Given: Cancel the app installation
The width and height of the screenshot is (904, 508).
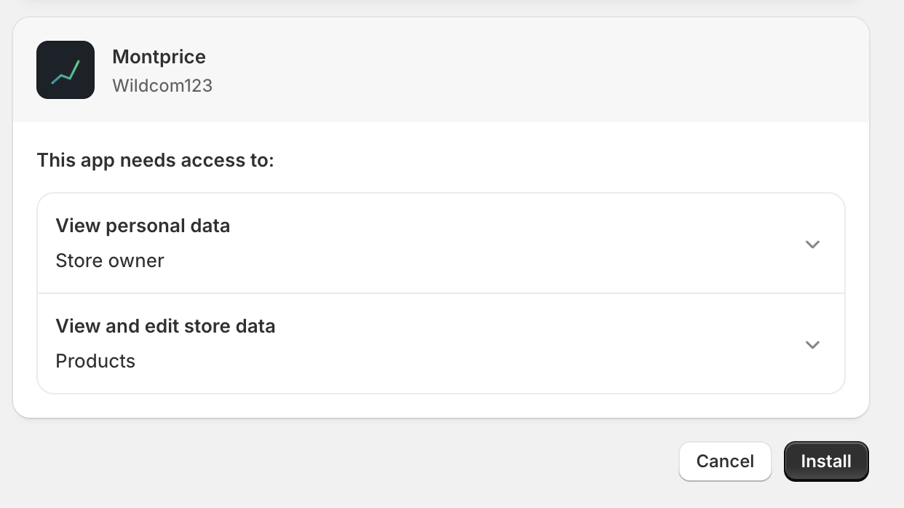Looking at the screenshot, I should pyautogui.click(x=725, y=461).
